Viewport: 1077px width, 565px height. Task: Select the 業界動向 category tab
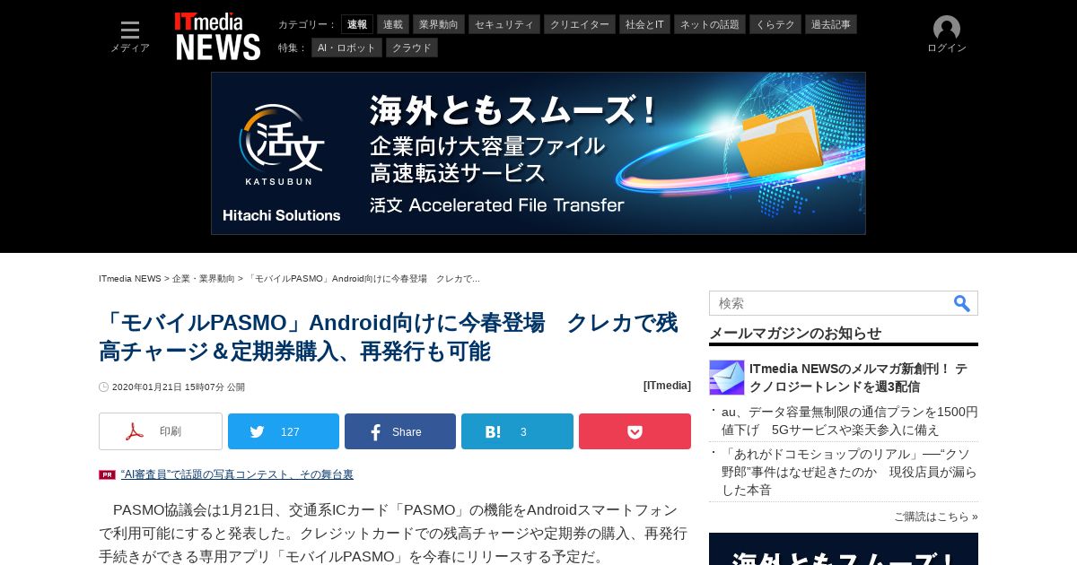point(440,24)
